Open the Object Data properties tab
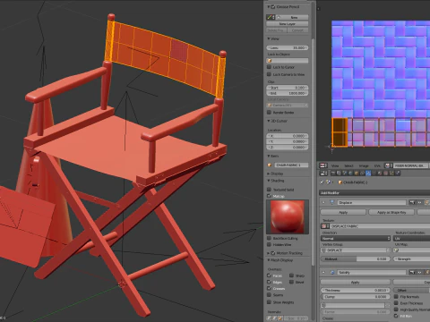The image size is (430, 322). pyautogui.click(x=374, y=174)
